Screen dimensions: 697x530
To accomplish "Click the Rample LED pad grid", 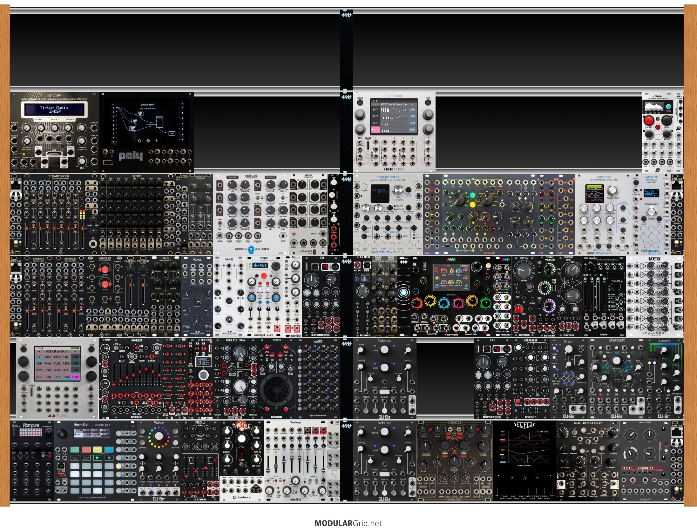I will click(31, 432).
